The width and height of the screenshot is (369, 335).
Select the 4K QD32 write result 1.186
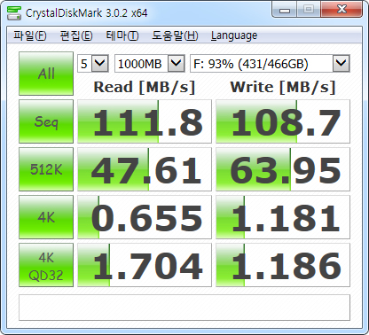[283, 265]
